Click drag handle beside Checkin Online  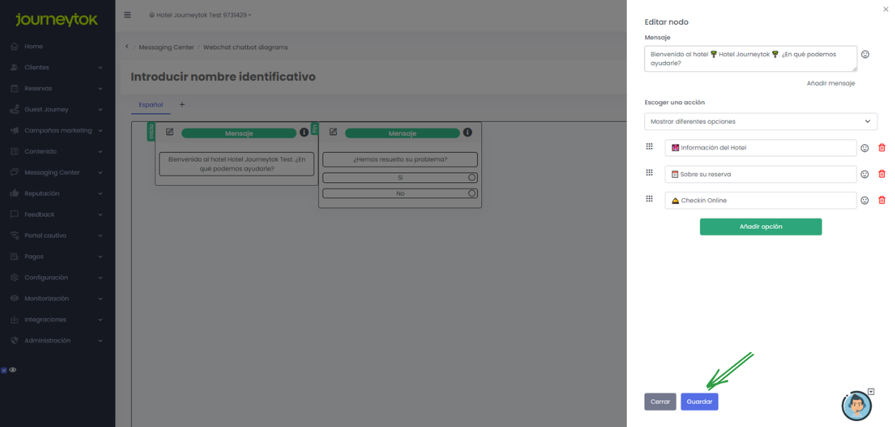649,199
